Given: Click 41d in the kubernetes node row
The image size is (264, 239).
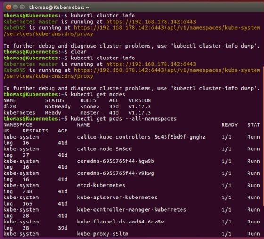Looking at the screenshot, I should 114,113.
